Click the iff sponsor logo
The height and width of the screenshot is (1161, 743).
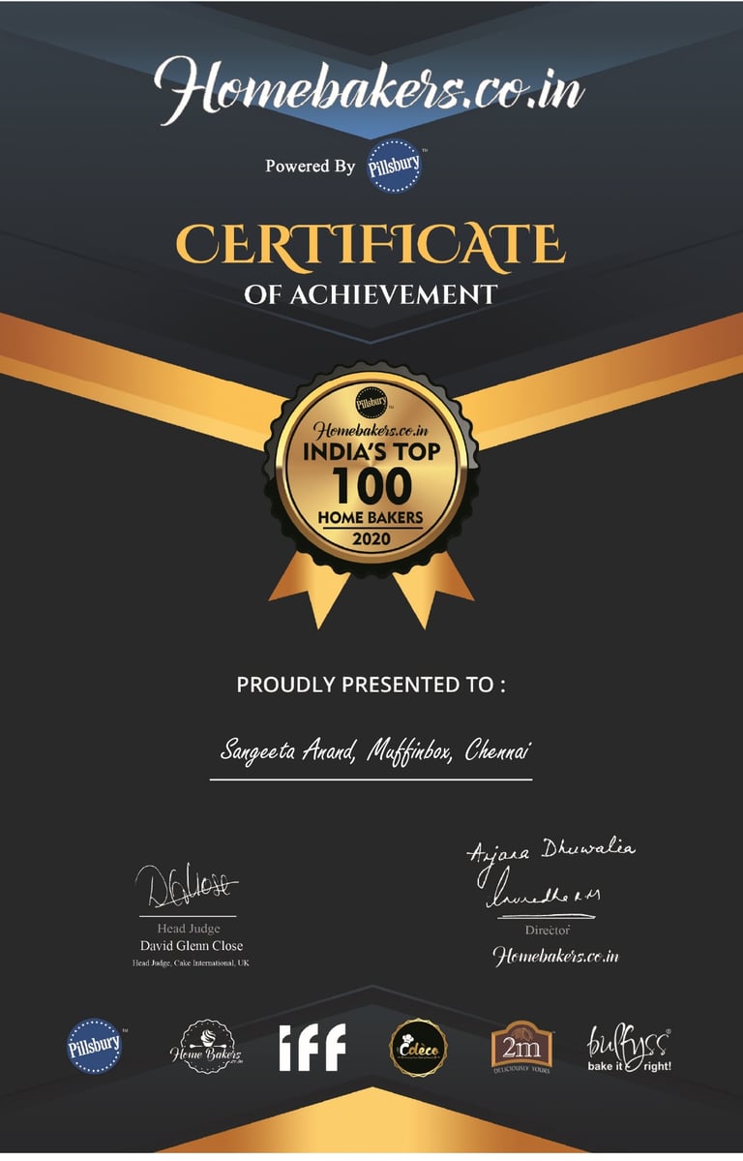coord(312,1047)
